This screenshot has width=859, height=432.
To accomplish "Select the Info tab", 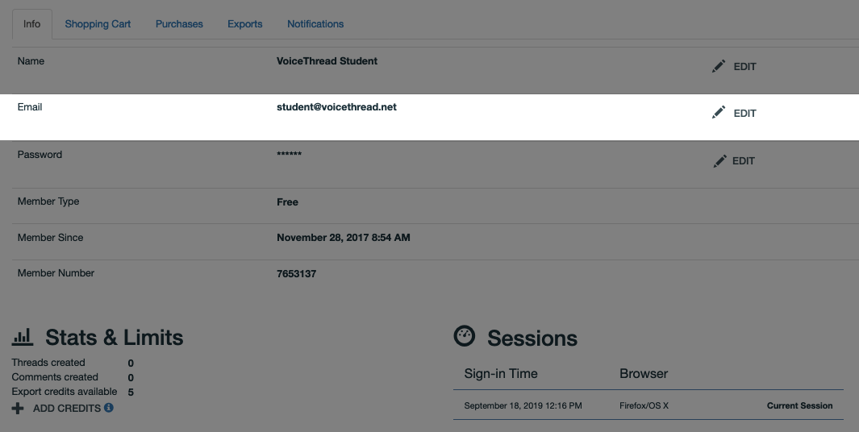I will 31,24.
